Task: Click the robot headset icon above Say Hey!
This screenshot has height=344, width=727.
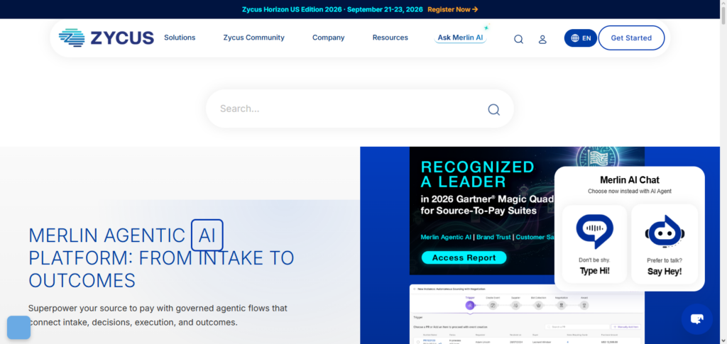Action: click(665, 232)
